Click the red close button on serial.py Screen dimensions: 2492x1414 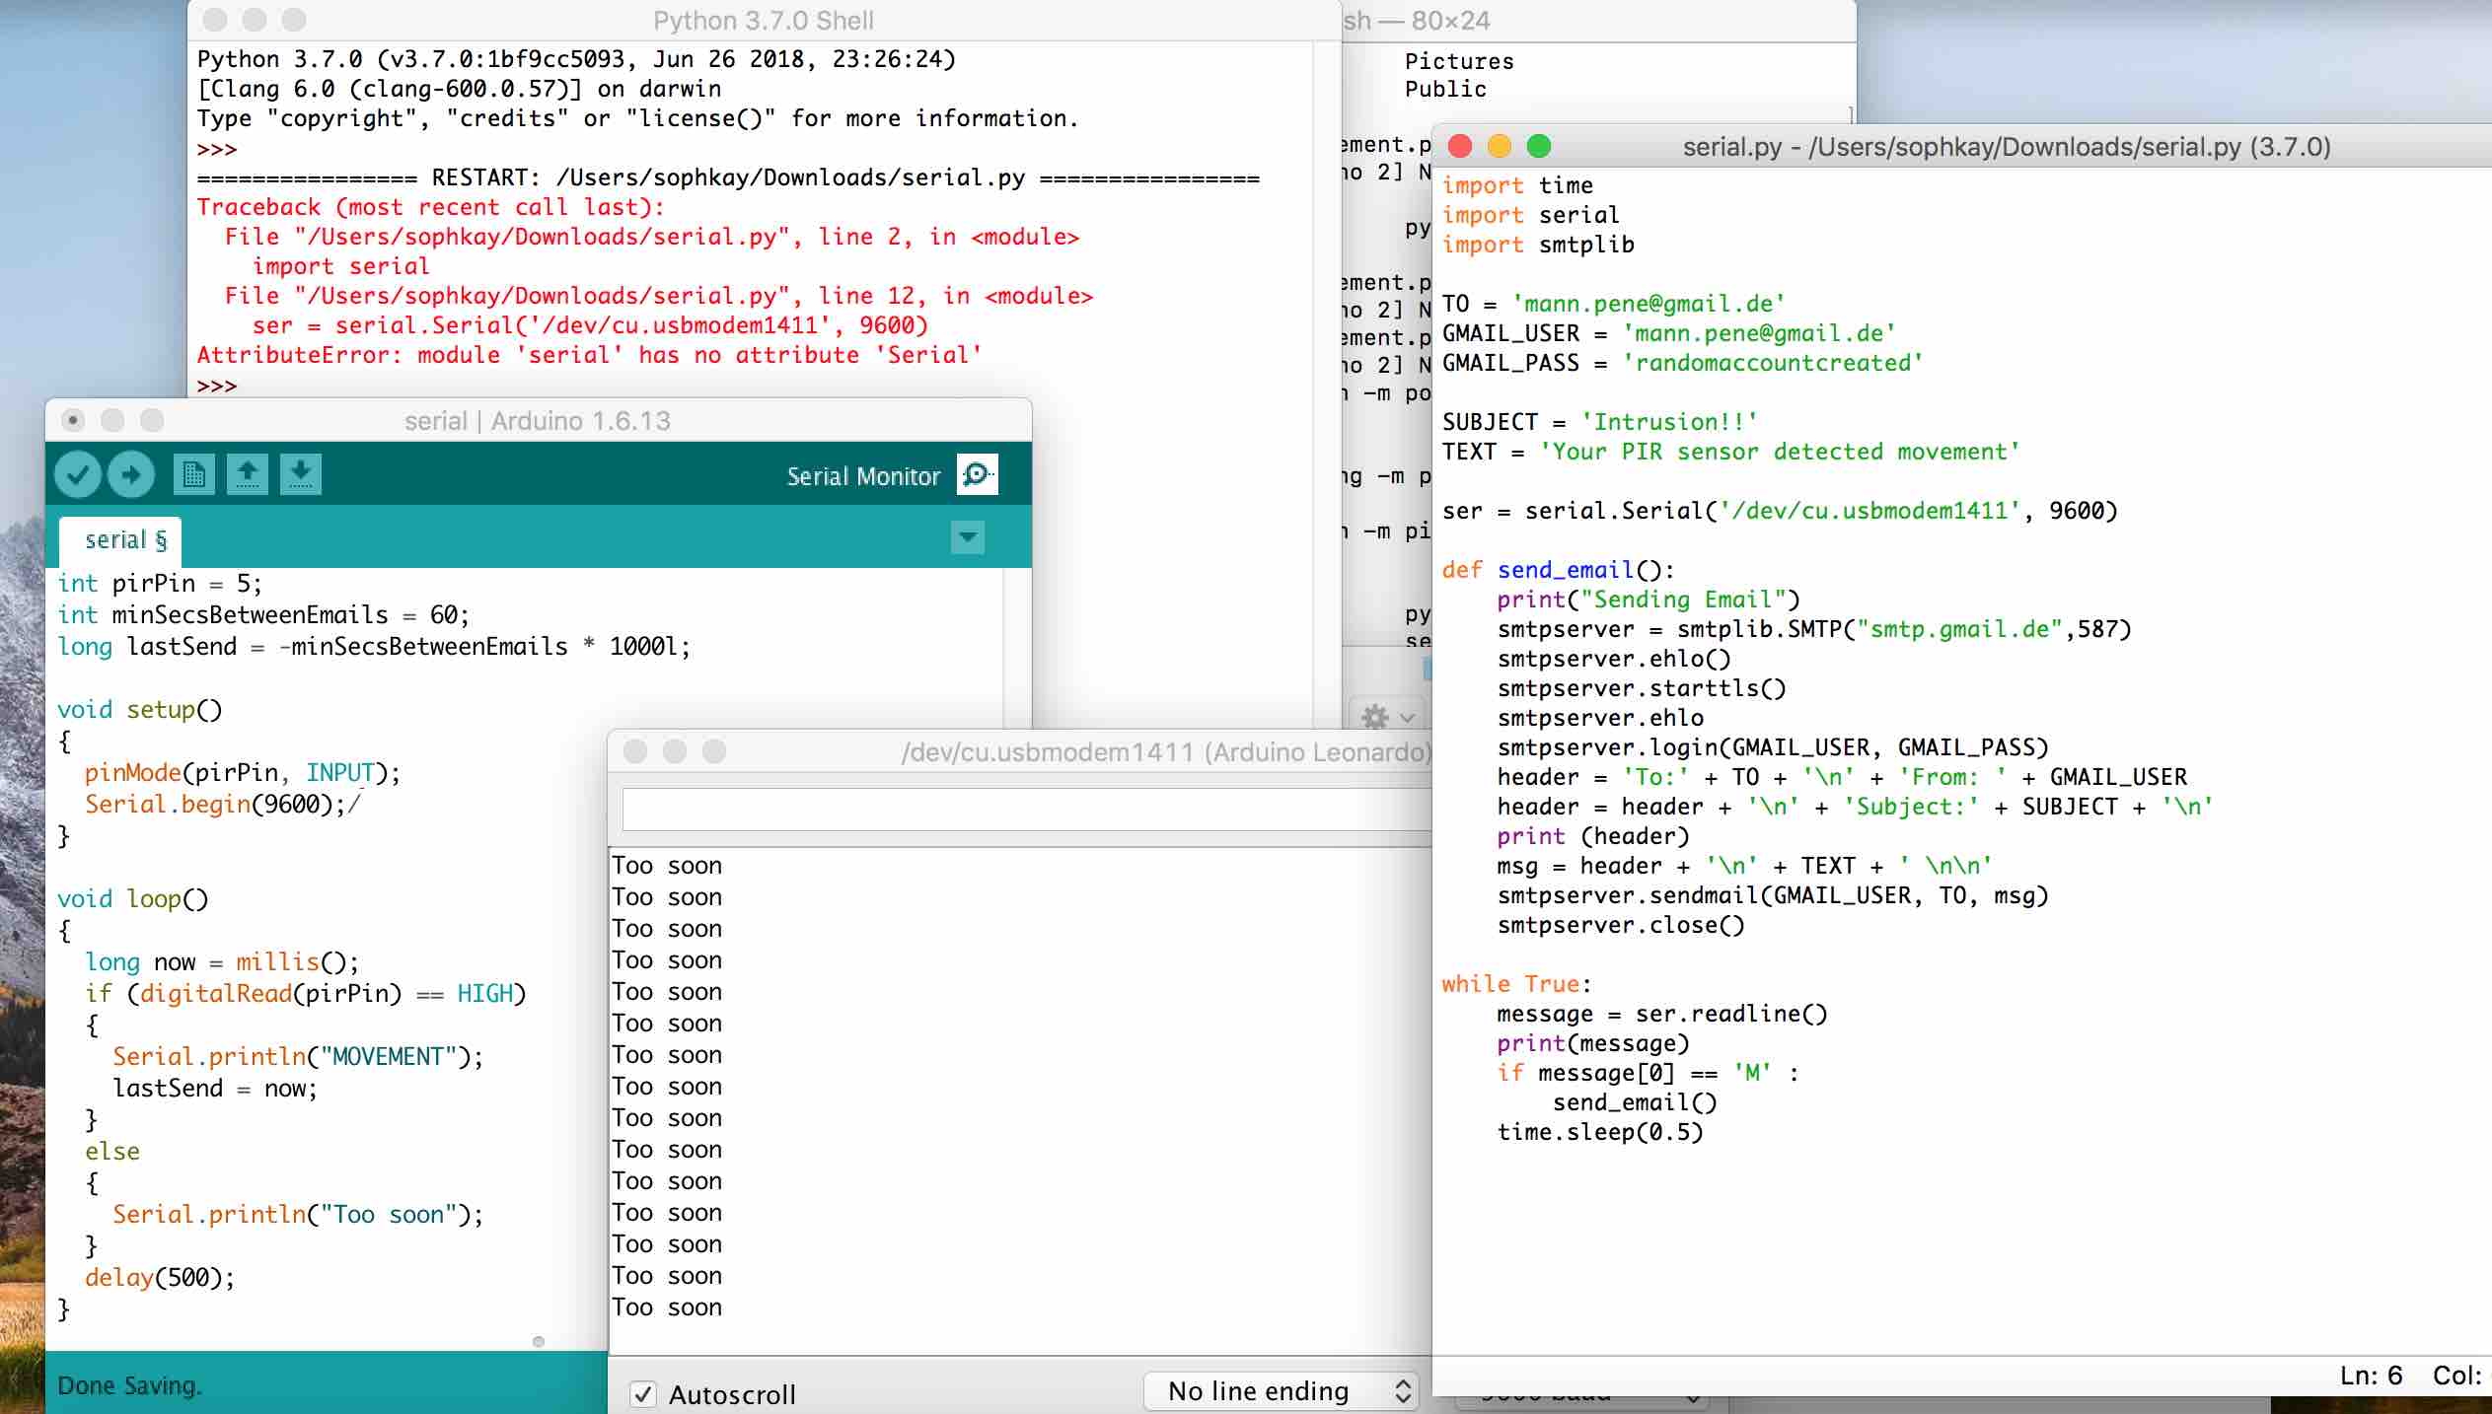1460,147
